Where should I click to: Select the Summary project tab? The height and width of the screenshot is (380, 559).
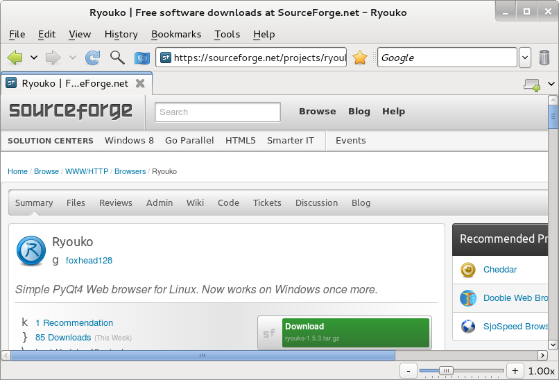tap(34, 203)
